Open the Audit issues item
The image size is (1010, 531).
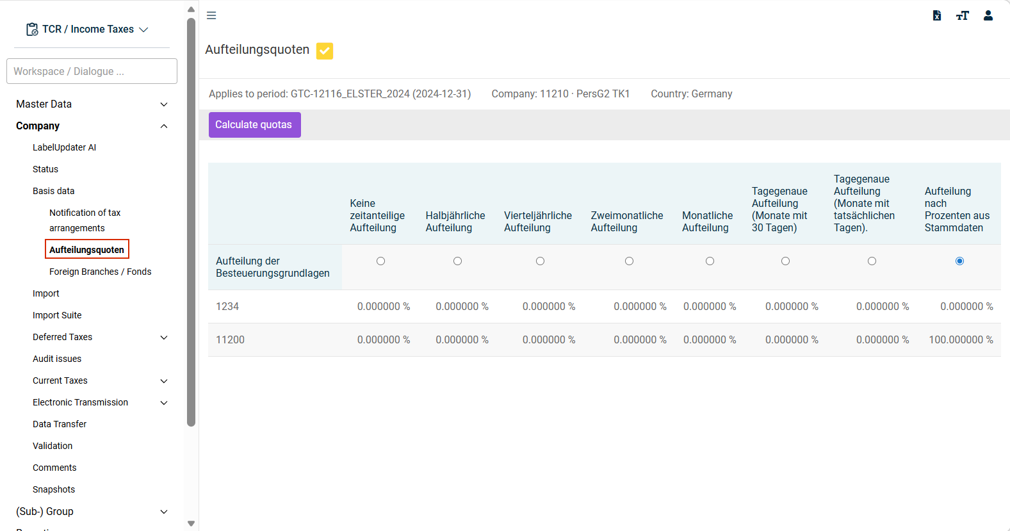(57, 359)
